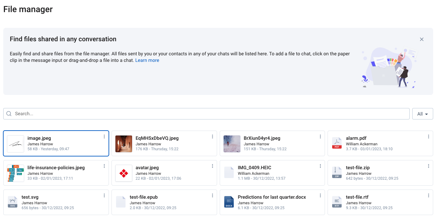Click the ZIP icon of test-file.zip
This screenshot has height=218, width=442.
pos(337,173)
